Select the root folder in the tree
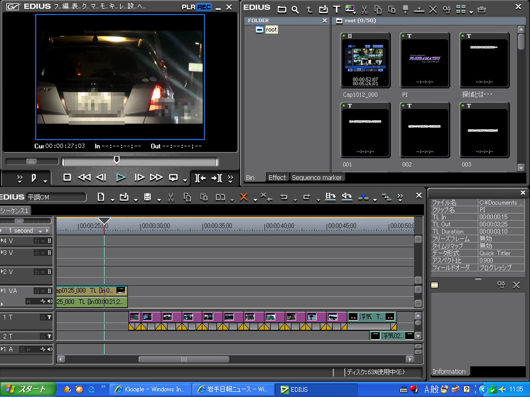 click(x=271, y=29)
